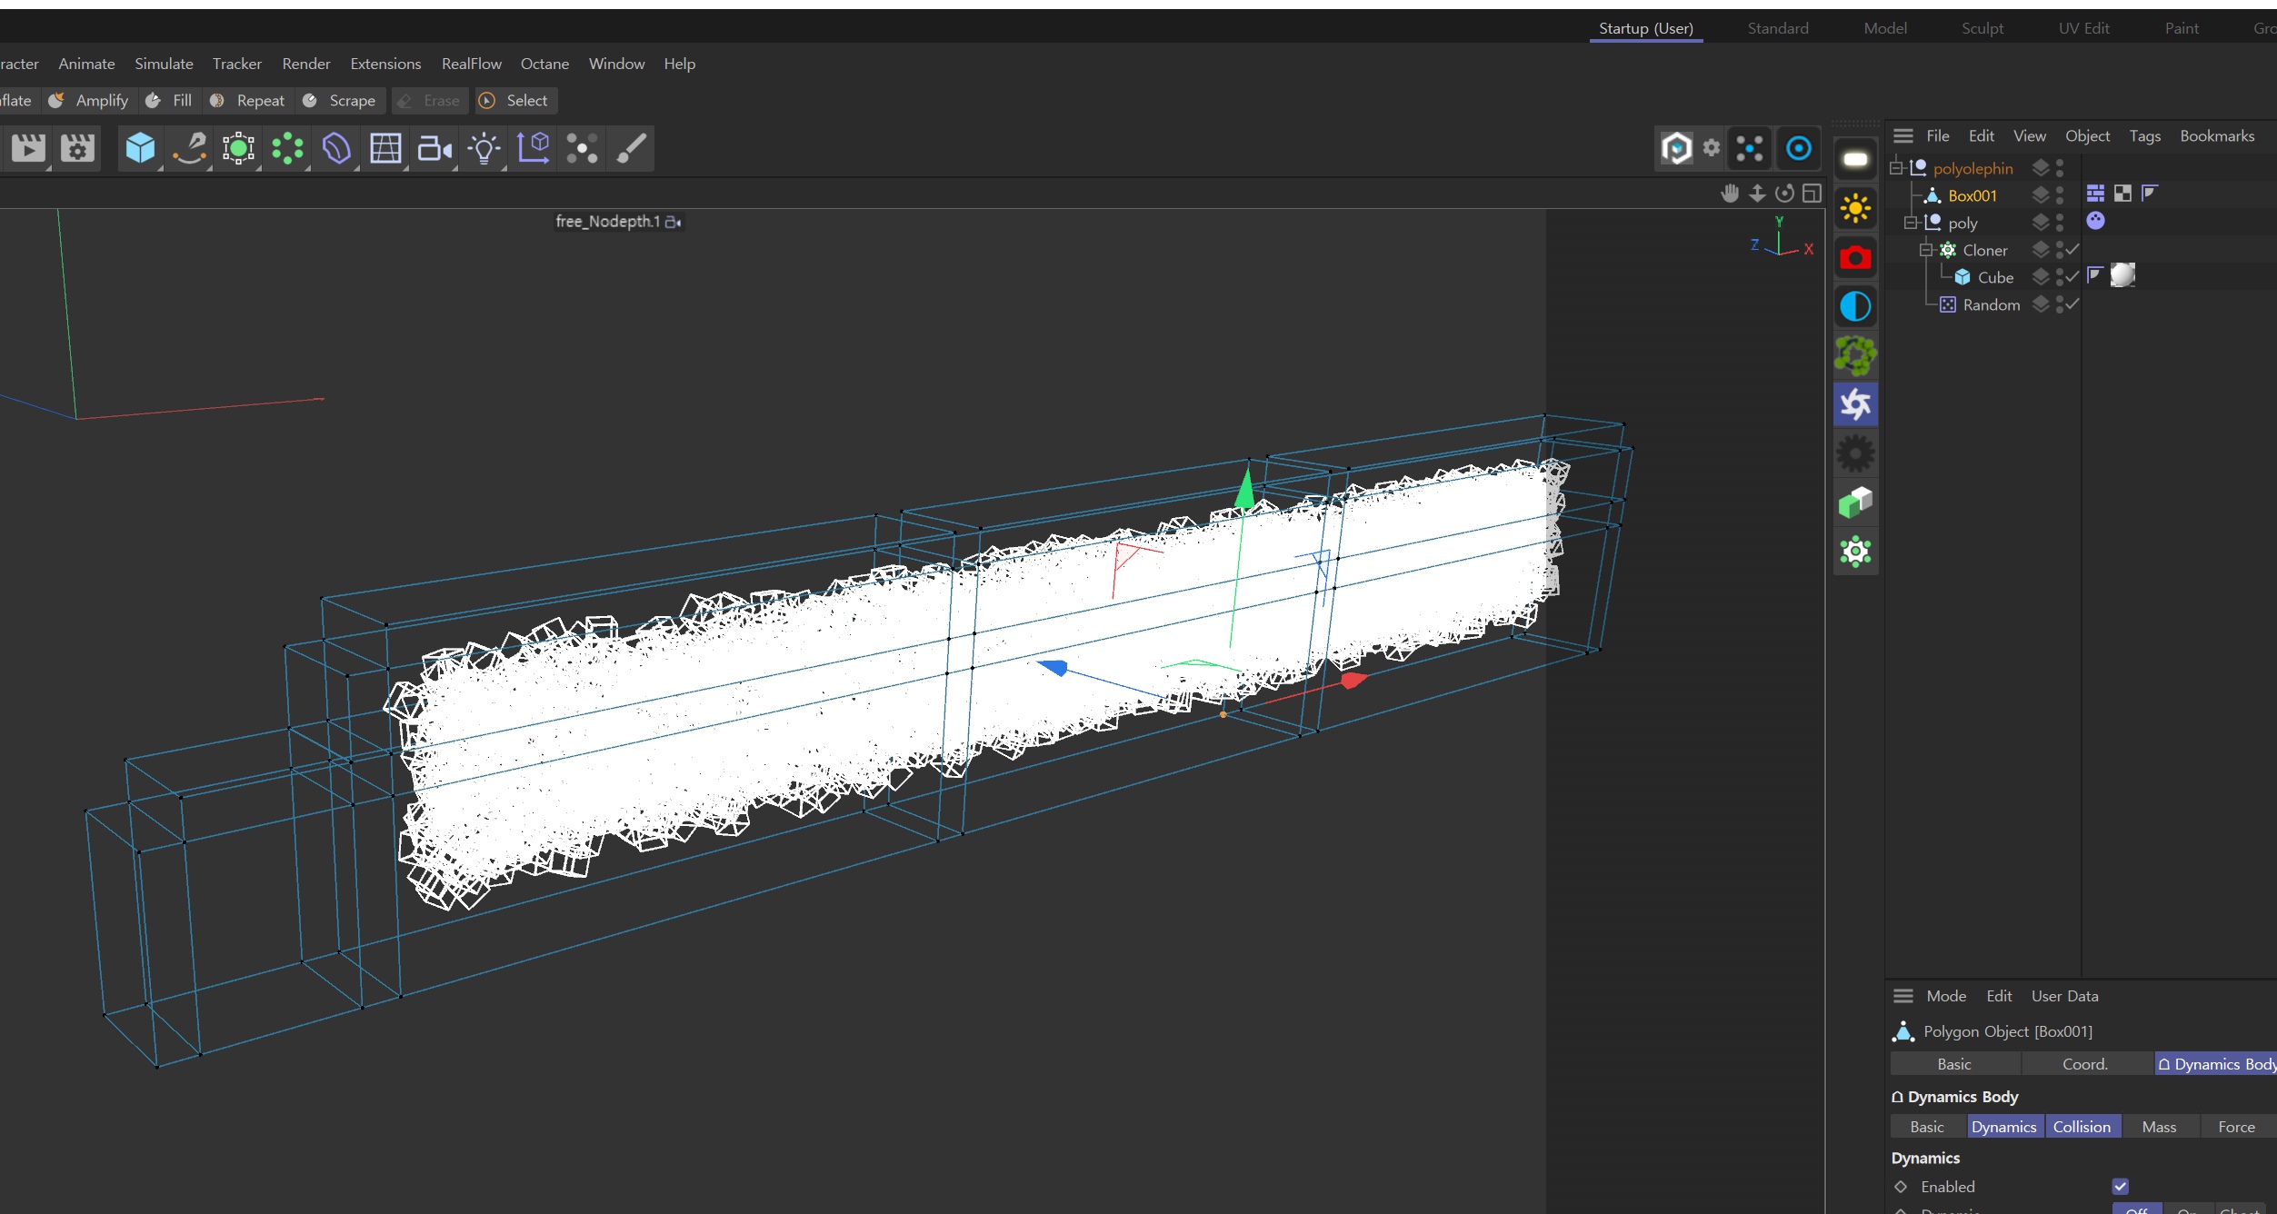Open the Extensions menu

pos(385,64)
